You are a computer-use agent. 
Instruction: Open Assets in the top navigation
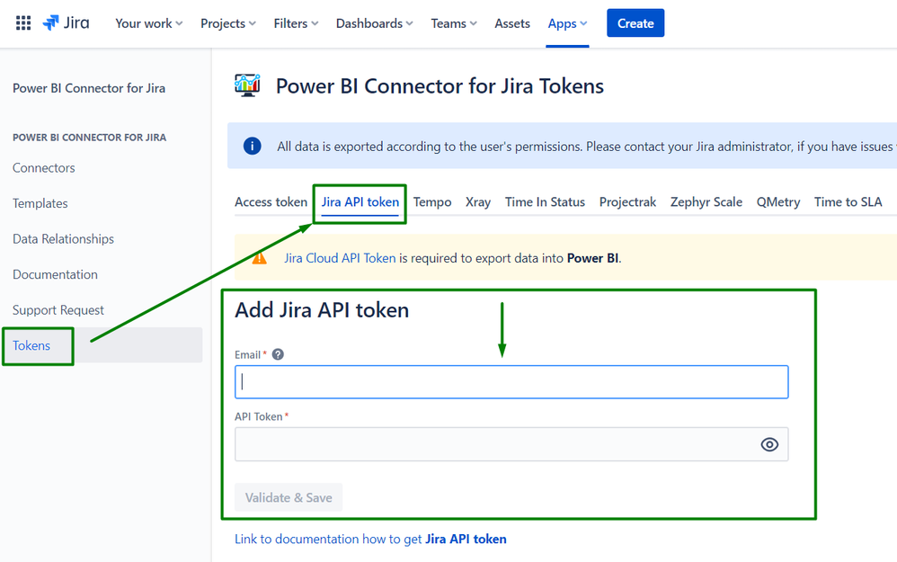click(x=512, y=23)
